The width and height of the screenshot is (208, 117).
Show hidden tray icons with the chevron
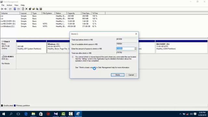(x=180, y=114)
